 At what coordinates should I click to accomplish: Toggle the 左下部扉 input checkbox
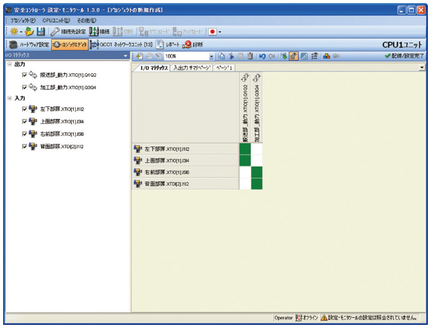tap(24, 109)
